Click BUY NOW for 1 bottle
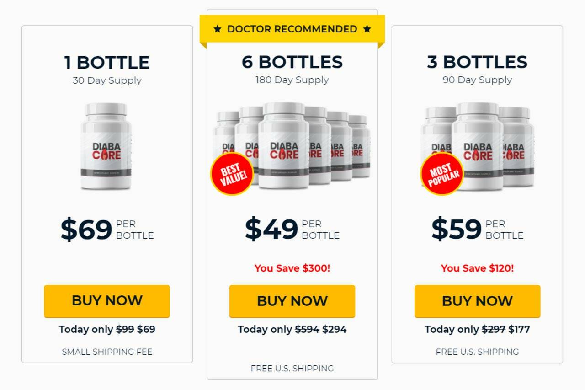The image size is (585, 390). [107, 301]
